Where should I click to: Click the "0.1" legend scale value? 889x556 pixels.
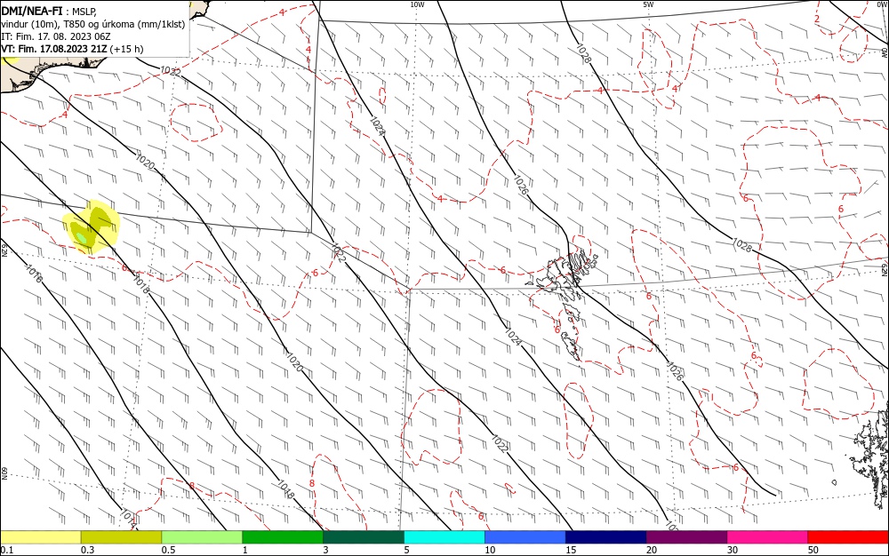[7, 550]
